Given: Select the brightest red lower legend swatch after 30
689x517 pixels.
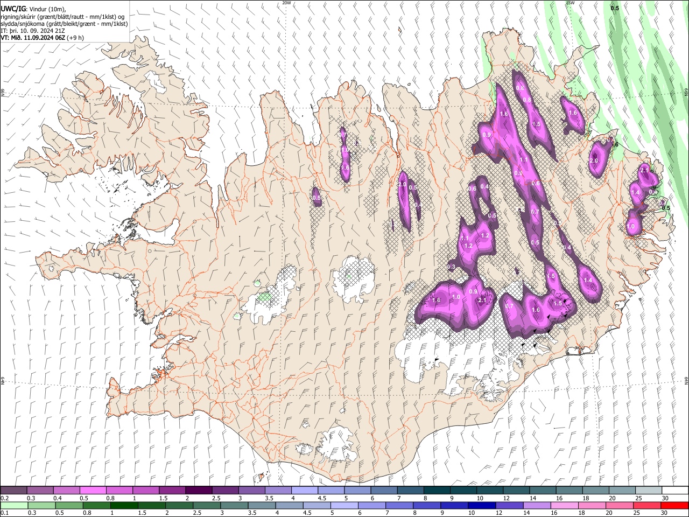Looking at the screenshot, I should click(674, 505).
